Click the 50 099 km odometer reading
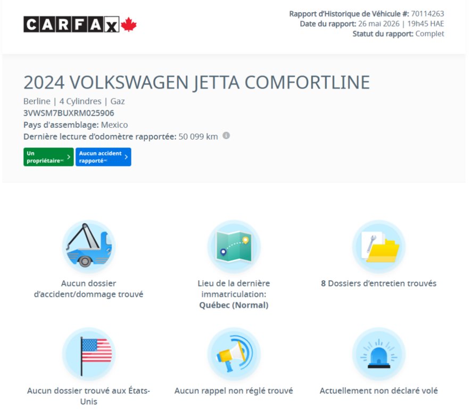This screenshot has width=472, height=409. pos(198,137)
